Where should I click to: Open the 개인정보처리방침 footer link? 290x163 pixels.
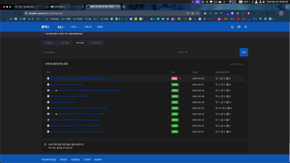49,159
